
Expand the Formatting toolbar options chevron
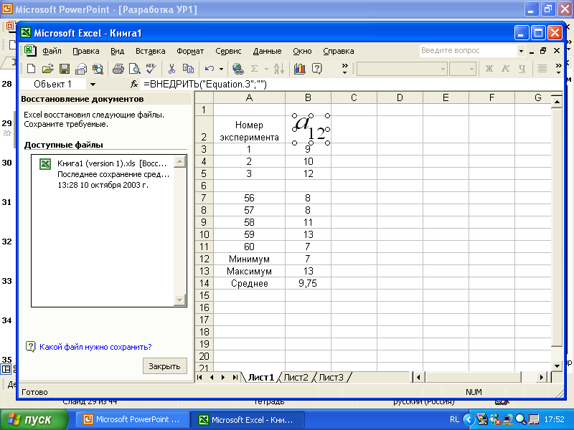pyautogui.click(x=558, y=69)
